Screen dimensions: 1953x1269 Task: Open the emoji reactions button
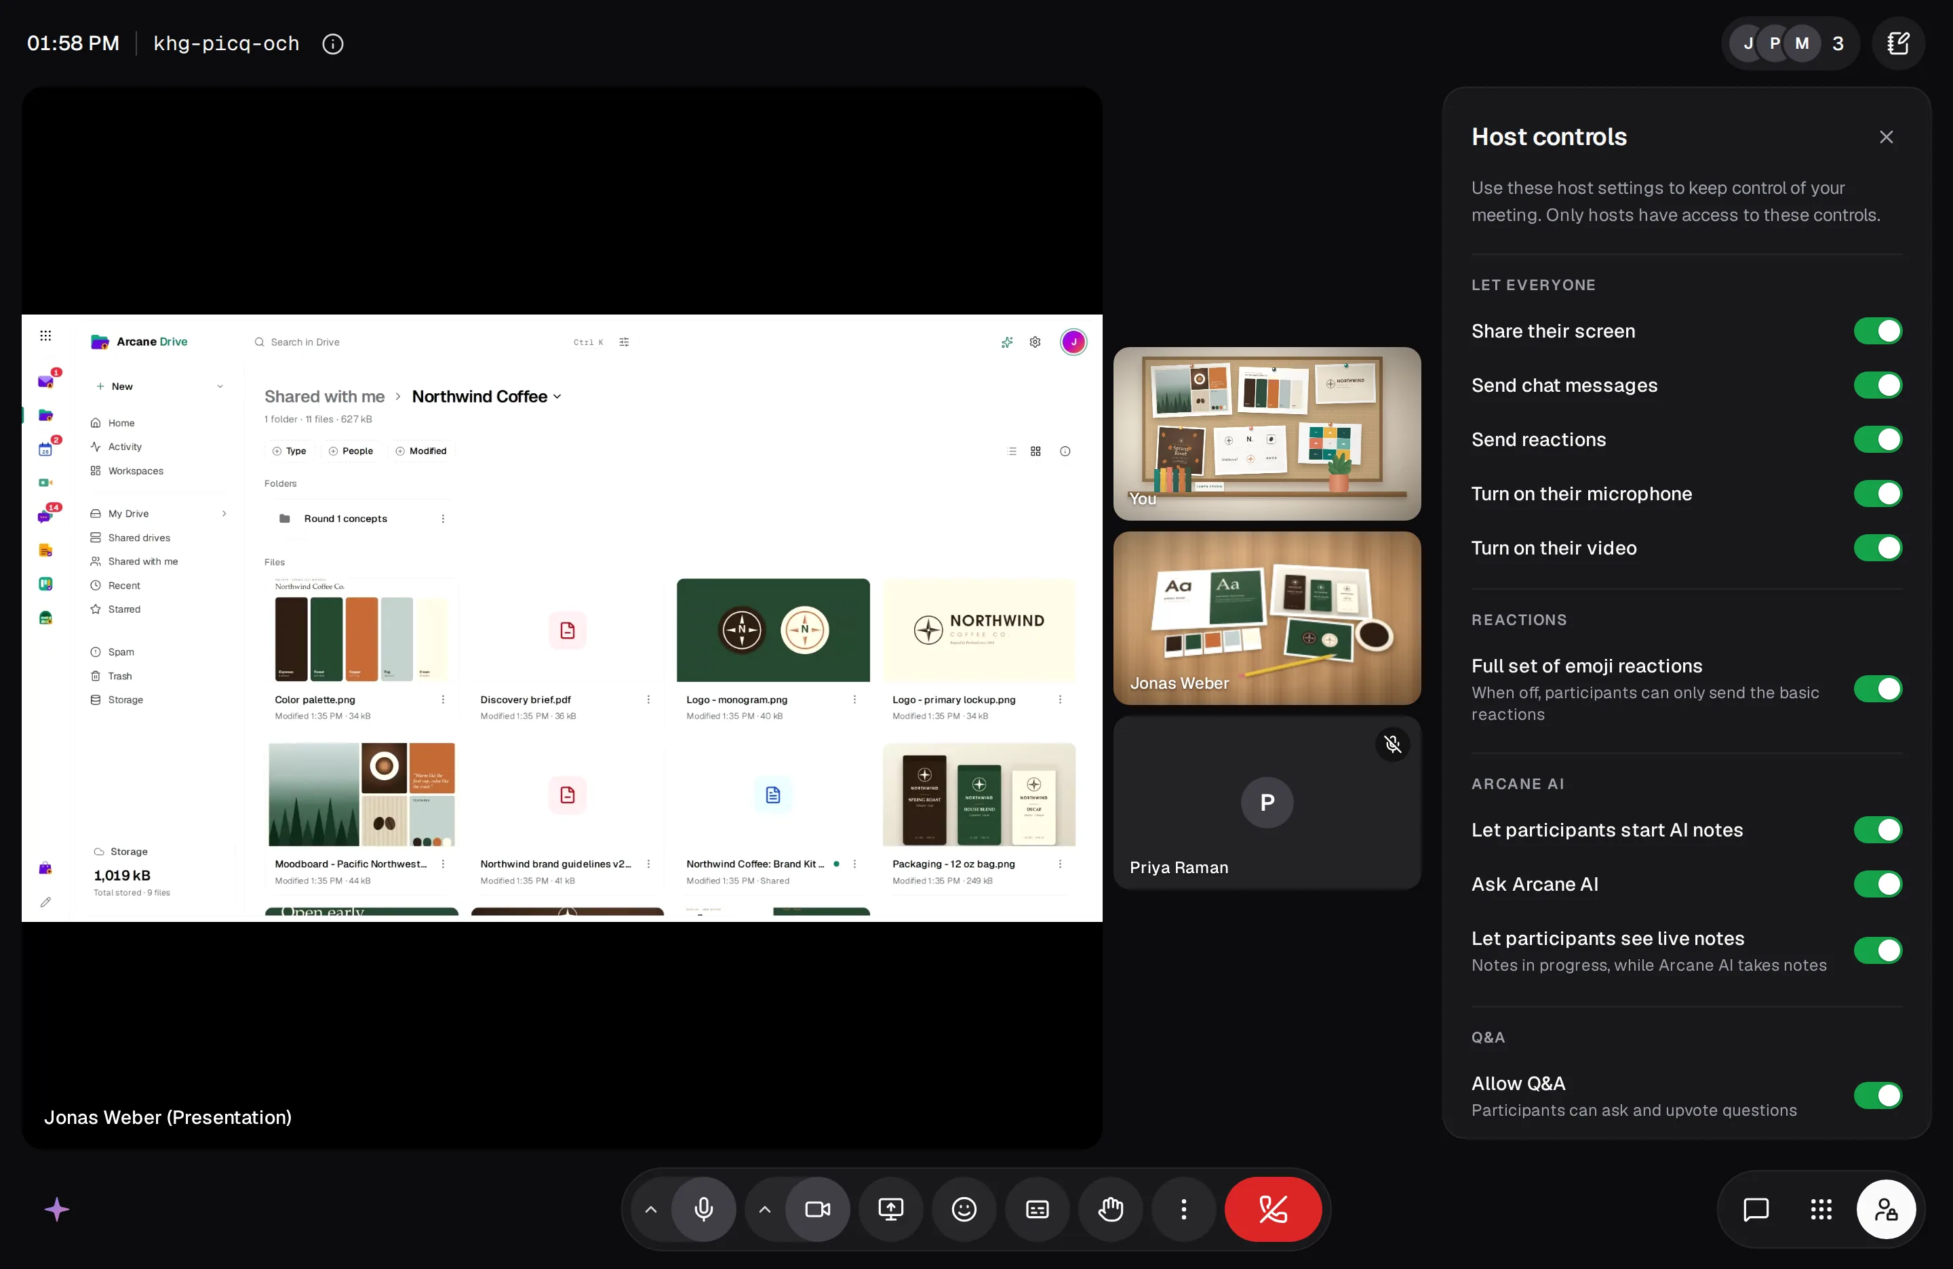964,1208
